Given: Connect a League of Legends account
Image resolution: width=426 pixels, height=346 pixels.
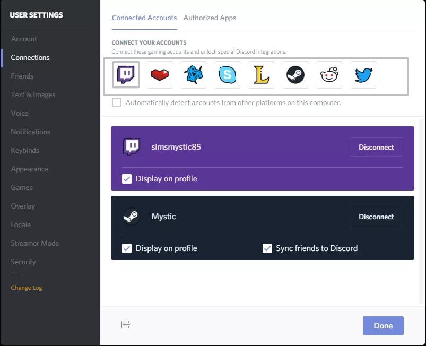Looking at the screenshot, I should tap(262, 74).
